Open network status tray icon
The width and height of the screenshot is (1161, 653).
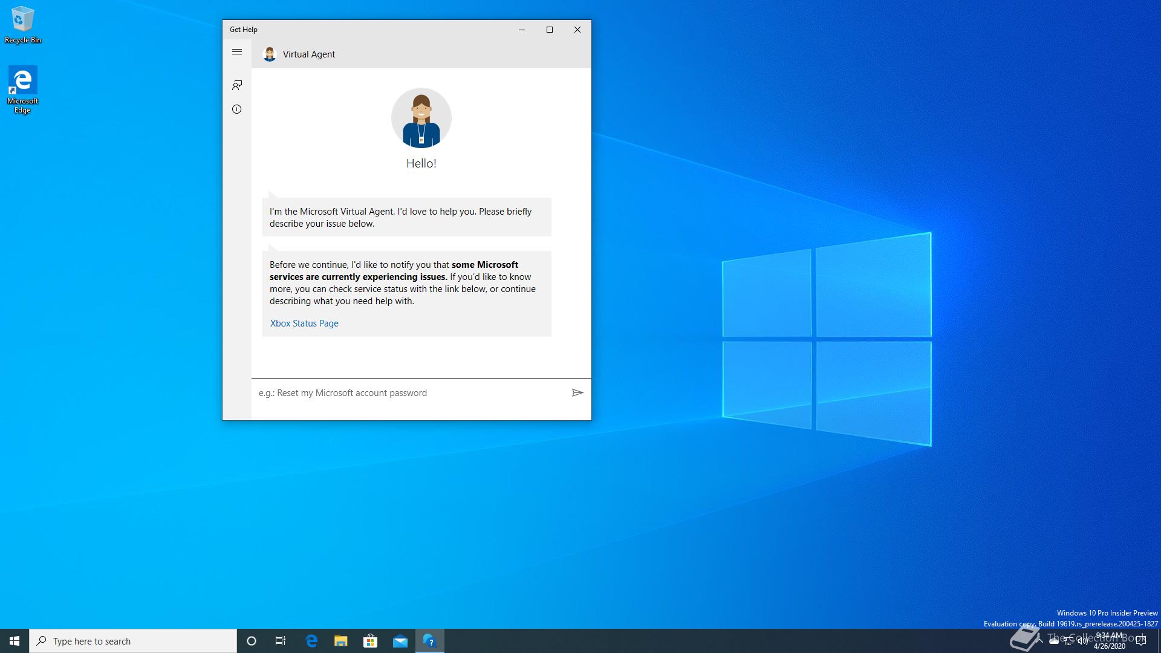point(1068,641)
